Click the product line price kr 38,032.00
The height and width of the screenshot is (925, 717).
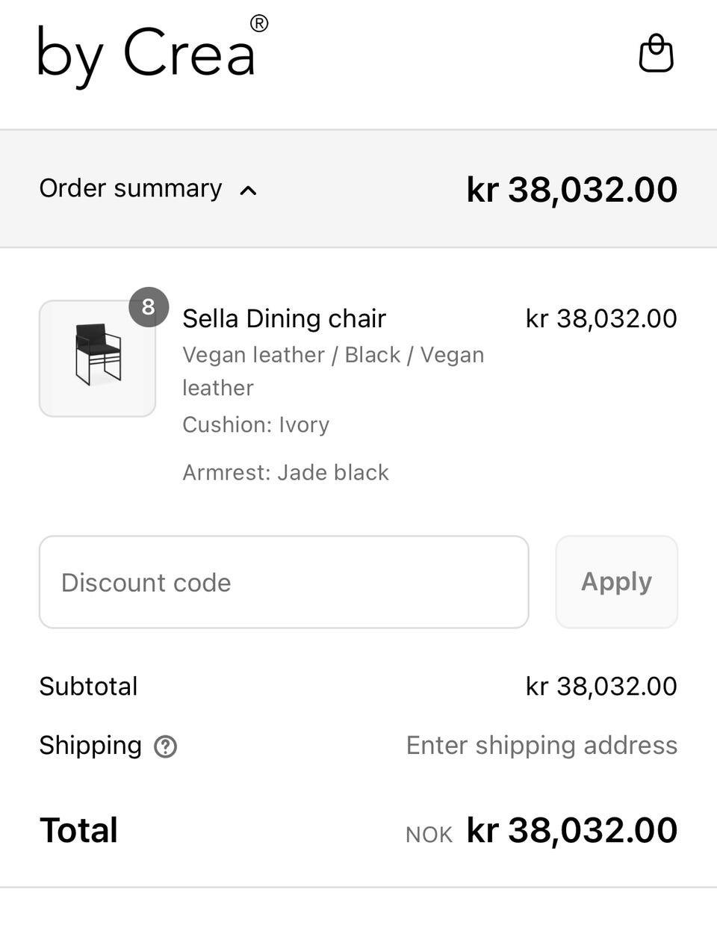pyautogui.click(x=601, y=318)
